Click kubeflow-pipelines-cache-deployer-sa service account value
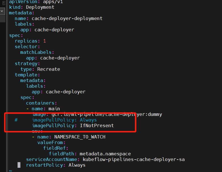 (134, 160)
